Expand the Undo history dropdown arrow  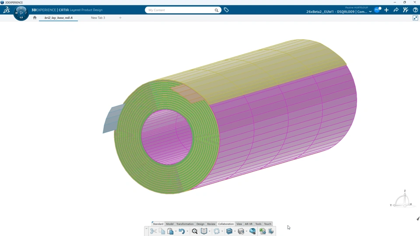pyautogui.click(x=187, y=232)
